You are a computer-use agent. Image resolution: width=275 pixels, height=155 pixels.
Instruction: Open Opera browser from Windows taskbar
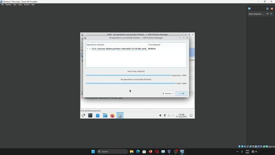[x=157, y=152]
